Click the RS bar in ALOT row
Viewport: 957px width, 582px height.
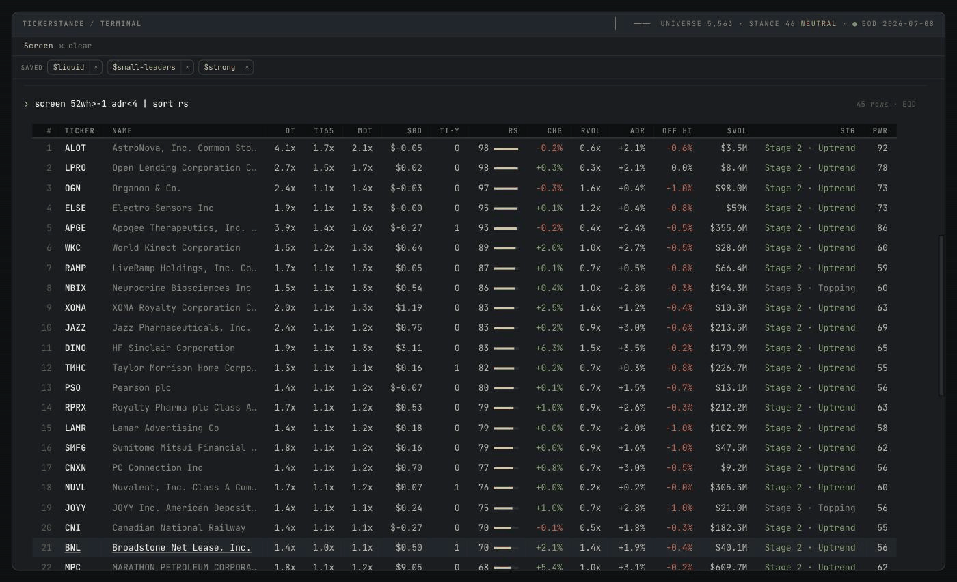tap(506, 148)
